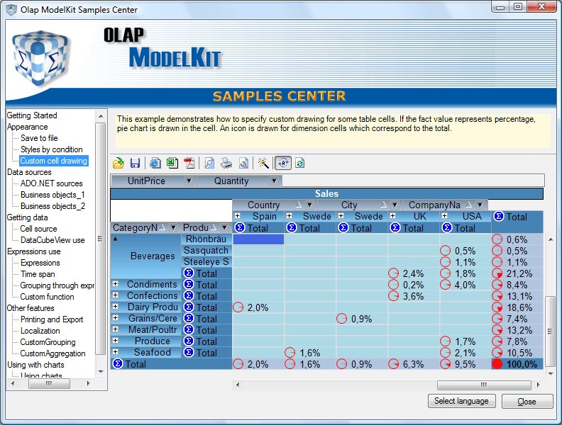Open page setup wrench icon

(243, 163)
